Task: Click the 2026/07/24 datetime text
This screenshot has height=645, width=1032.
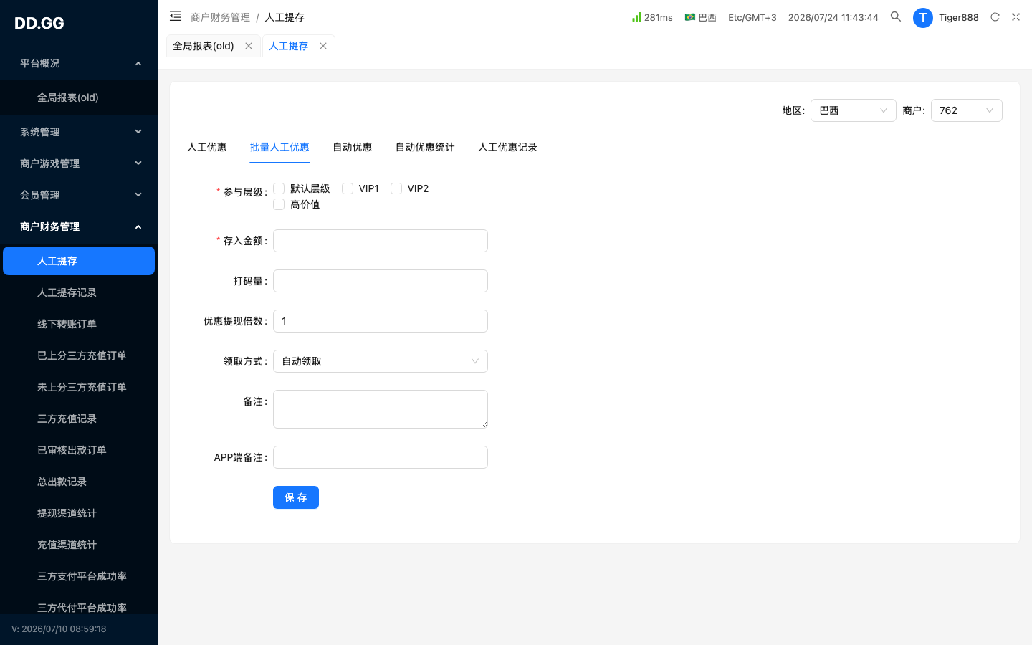Action: pyautogui.click(x=833, y=17)
